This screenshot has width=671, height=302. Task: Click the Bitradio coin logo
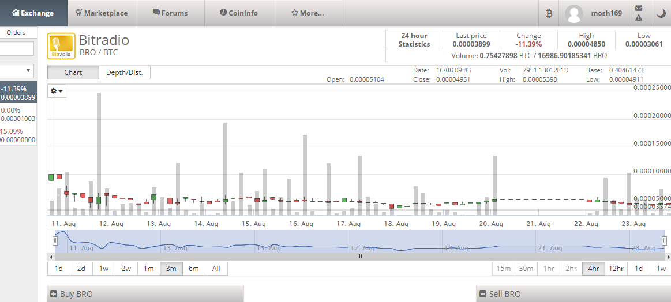click(x=61, y=46)
